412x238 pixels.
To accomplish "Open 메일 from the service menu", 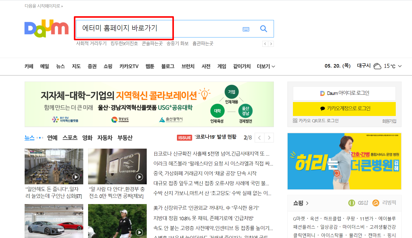I will pyautogui.click(x=45, y=66).
